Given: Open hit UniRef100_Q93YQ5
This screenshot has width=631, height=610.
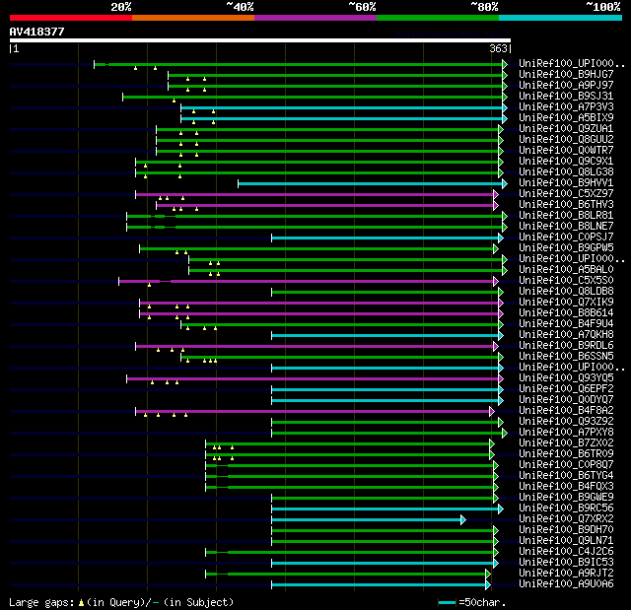Looking at the screenshot, I should pos(566,378).
